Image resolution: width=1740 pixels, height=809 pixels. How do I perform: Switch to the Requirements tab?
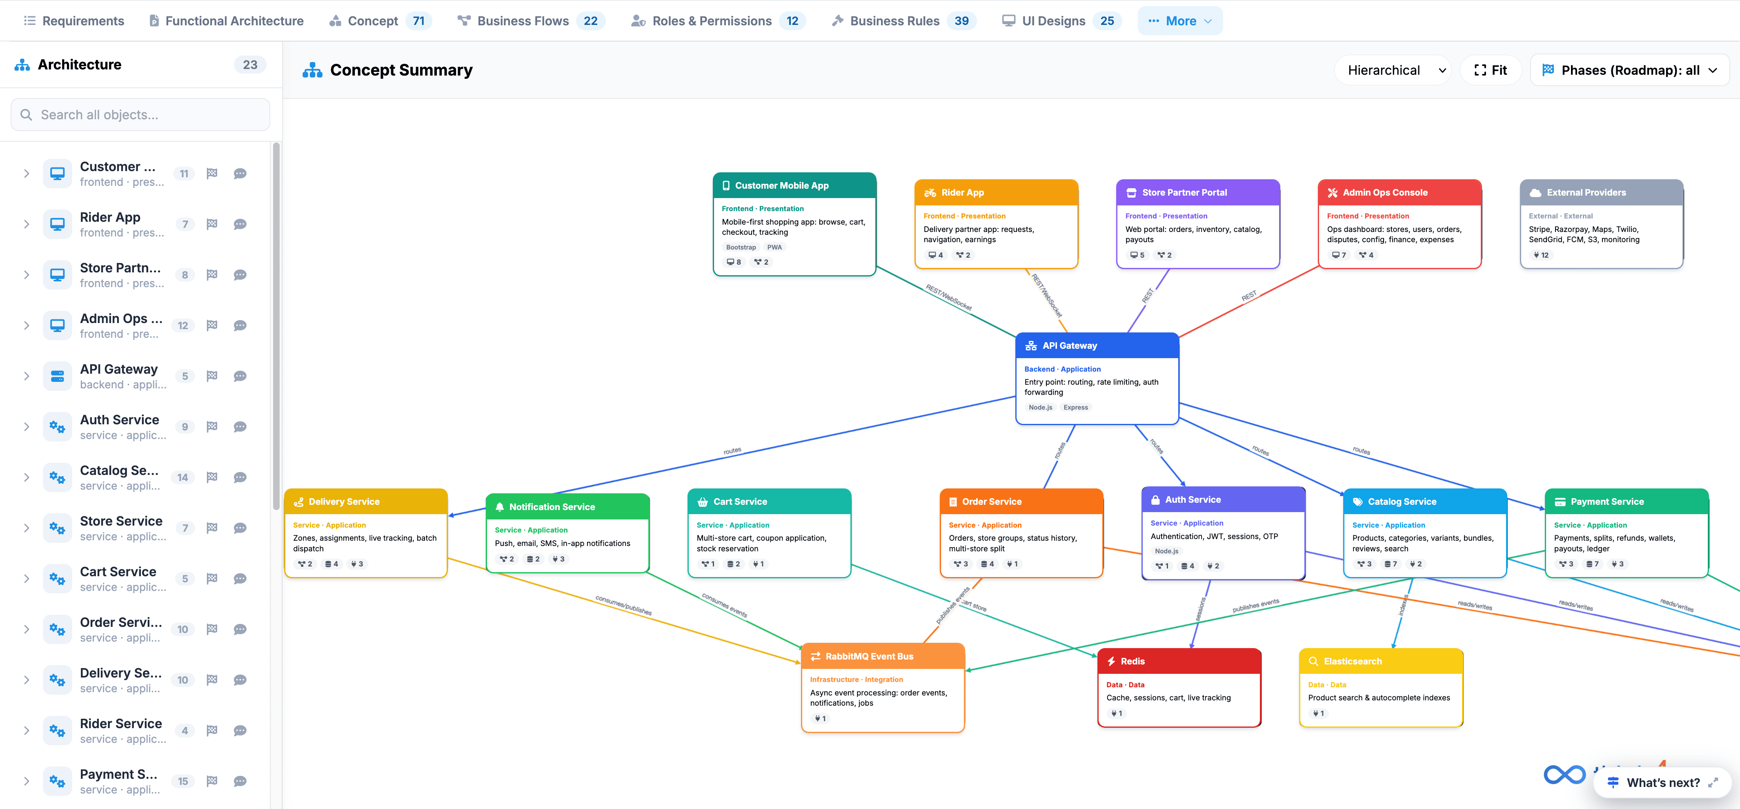click(x=73, y=21)
